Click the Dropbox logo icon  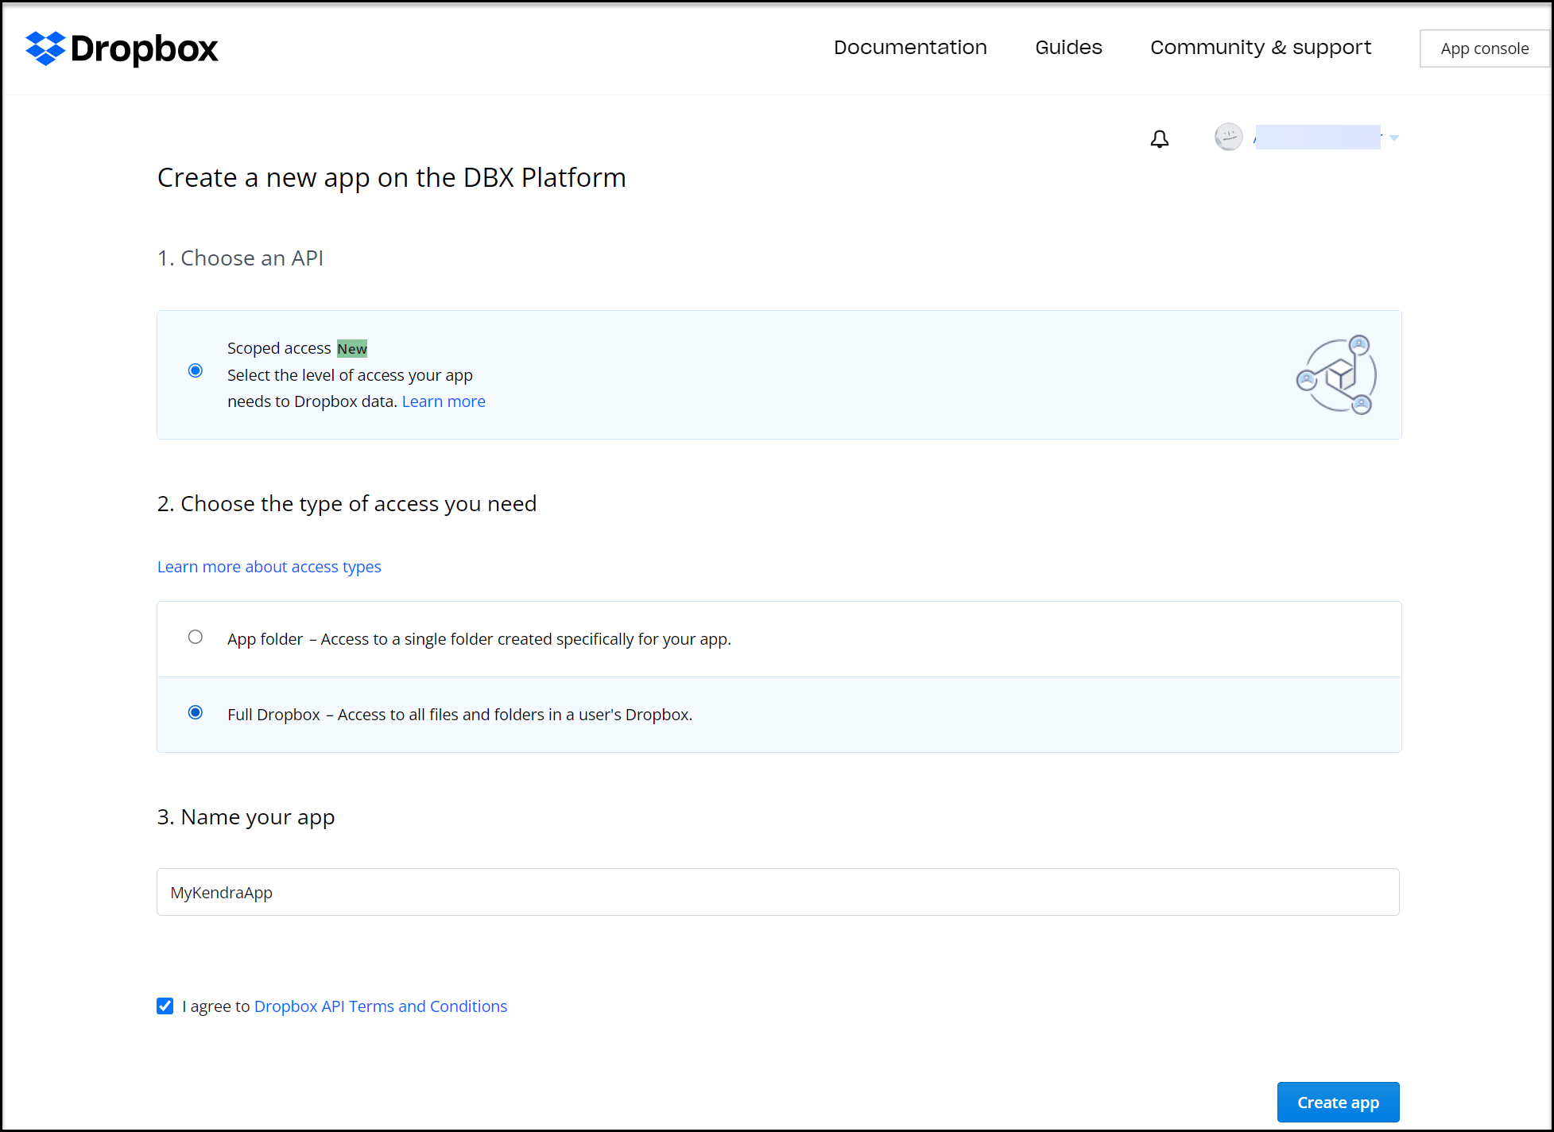coord(45,48)
